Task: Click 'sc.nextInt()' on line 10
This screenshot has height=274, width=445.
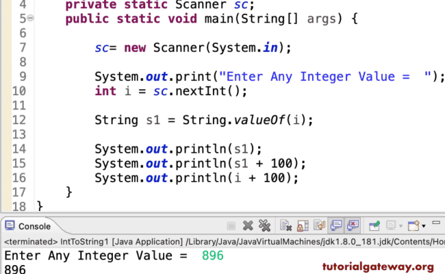Action: [196, 91]
